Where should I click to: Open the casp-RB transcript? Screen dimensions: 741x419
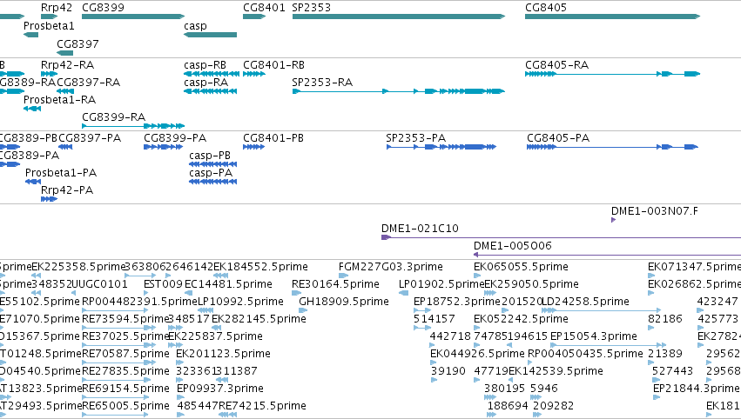pos(205,65)
